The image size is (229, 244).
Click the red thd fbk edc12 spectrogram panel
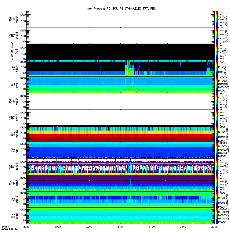(120, 134)
